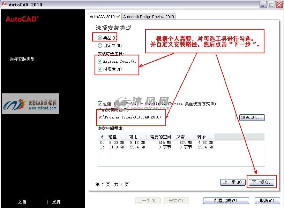The width and height of the screenshot is (284, 208).
Task: Click the 剩余 column header
Action: (x=204, y=137)
